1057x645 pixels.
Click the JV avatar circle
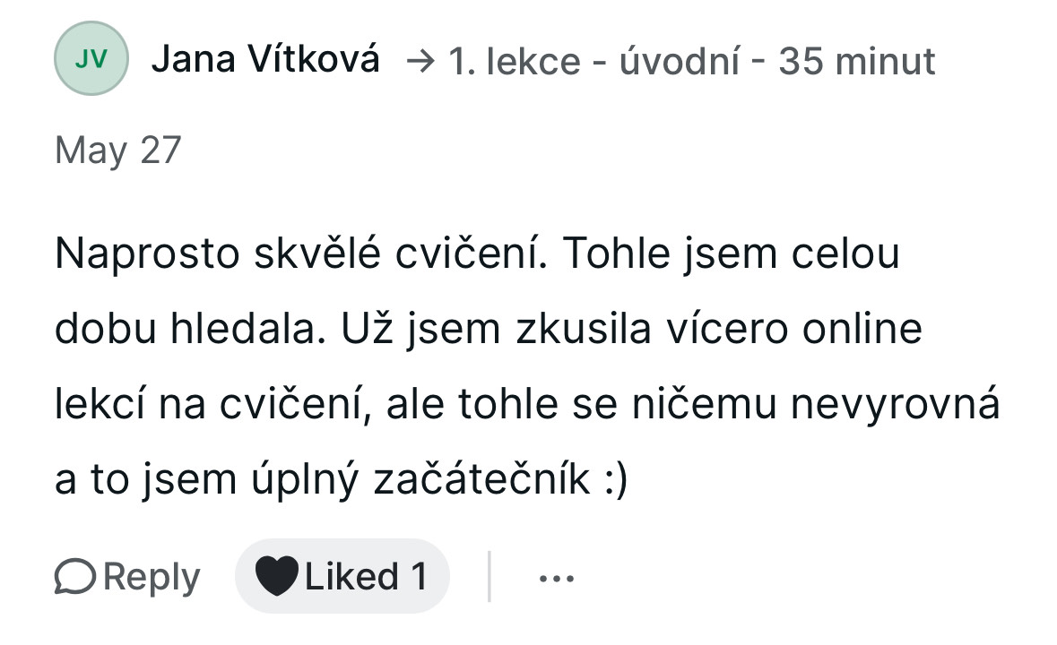[91, 59]
